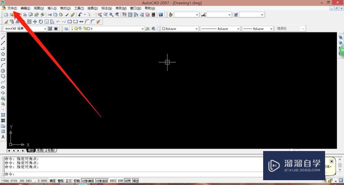Viewport: 344px width, 185px height.
Task: Select the Arc draw tool
Action: 3,65
